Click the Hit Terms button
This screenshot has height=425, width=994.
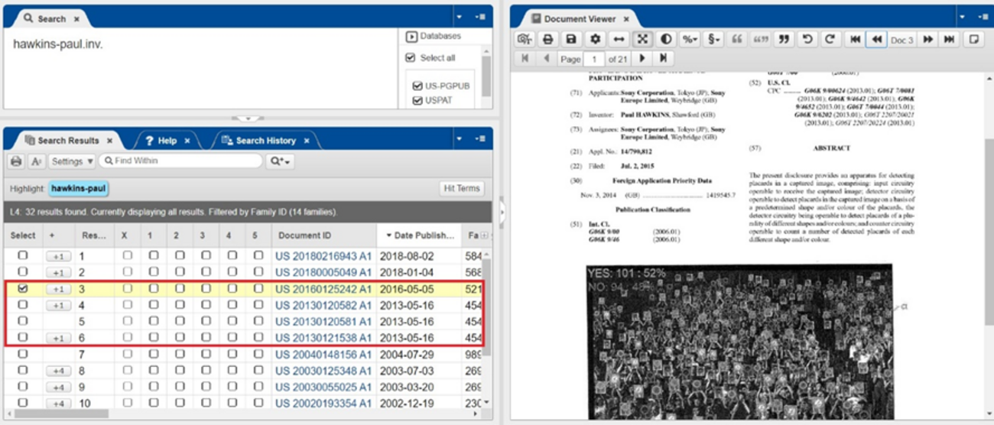tap(462, 189)
